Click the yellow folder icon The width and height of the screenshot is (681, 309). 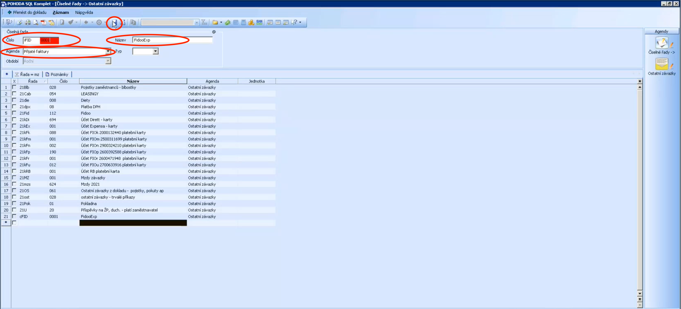215,22
